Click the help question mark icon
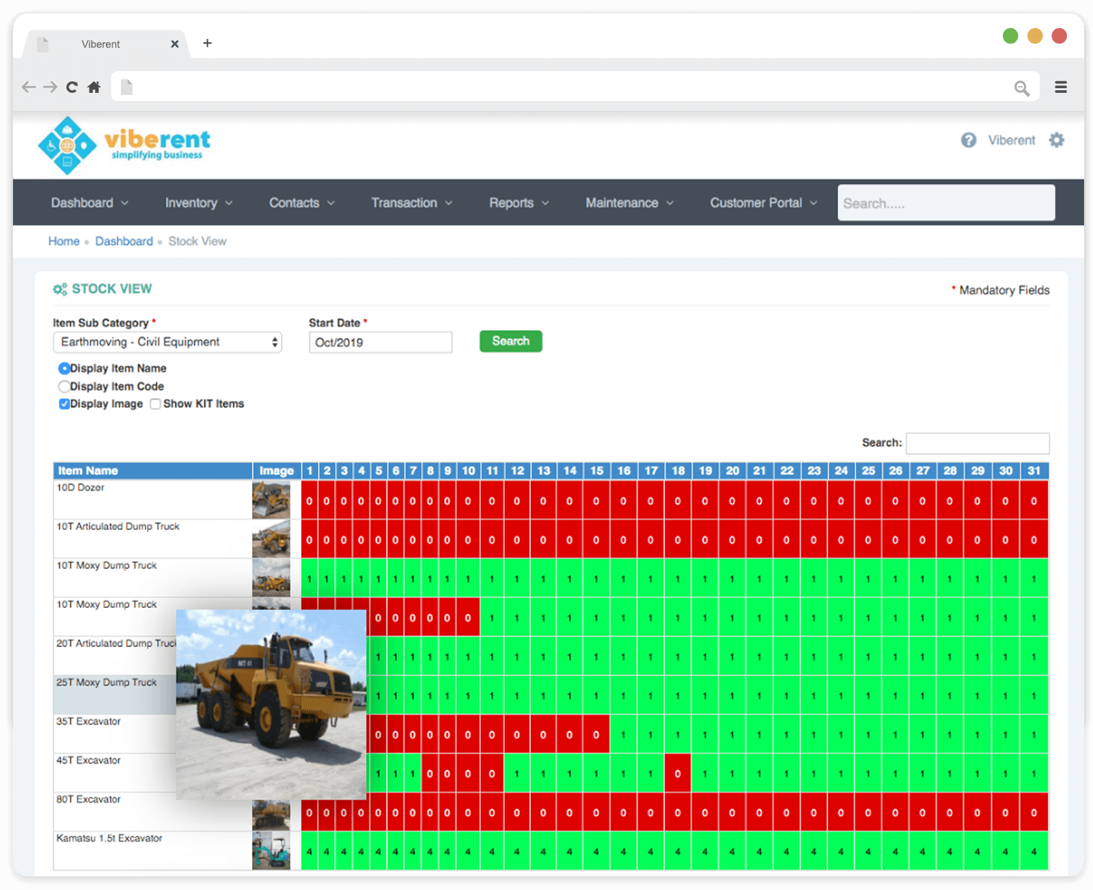 (968, 140)
